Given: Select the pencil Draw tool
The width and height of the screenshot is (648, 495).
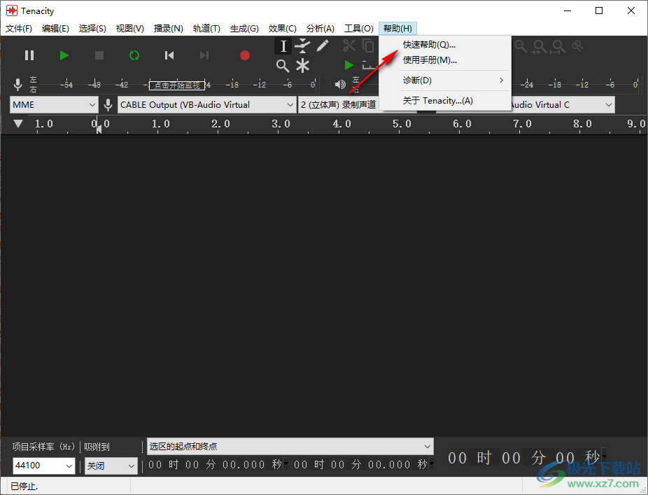Looking at the screenshot, I should point(323,46).
